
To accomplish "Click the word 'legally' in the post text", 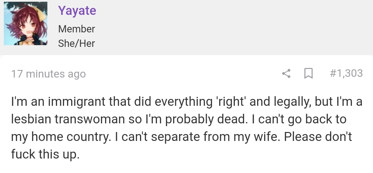I will click(x=292, y=102).
